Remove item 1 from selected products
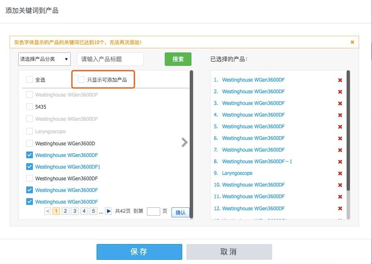This screenshot has width=372, height=264. [340, 80]
